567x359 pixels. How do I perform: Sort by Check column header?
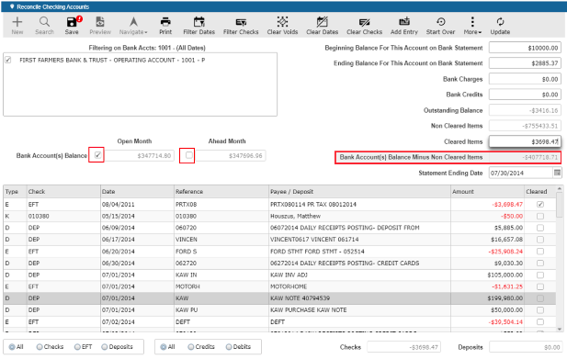(63, 191)
